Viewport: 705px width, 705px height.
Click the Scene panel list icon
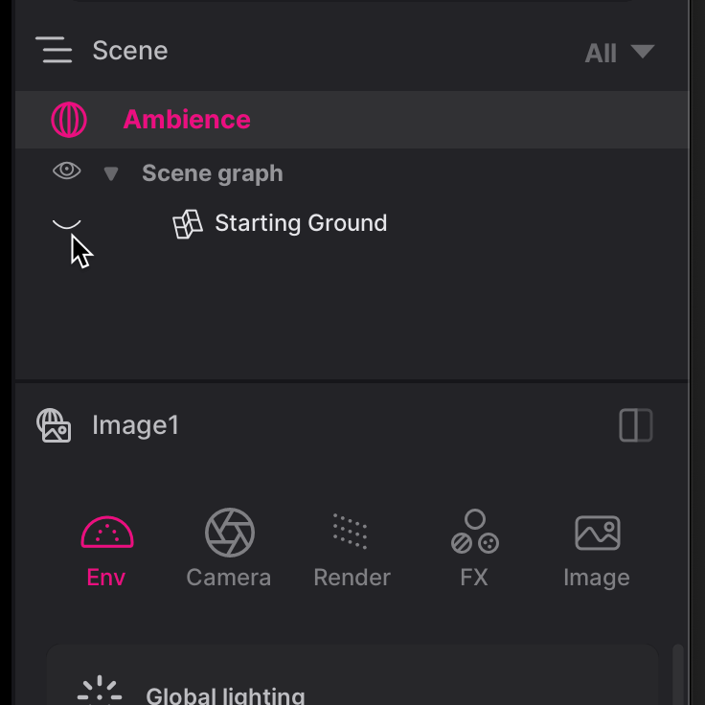click(55, 50)
